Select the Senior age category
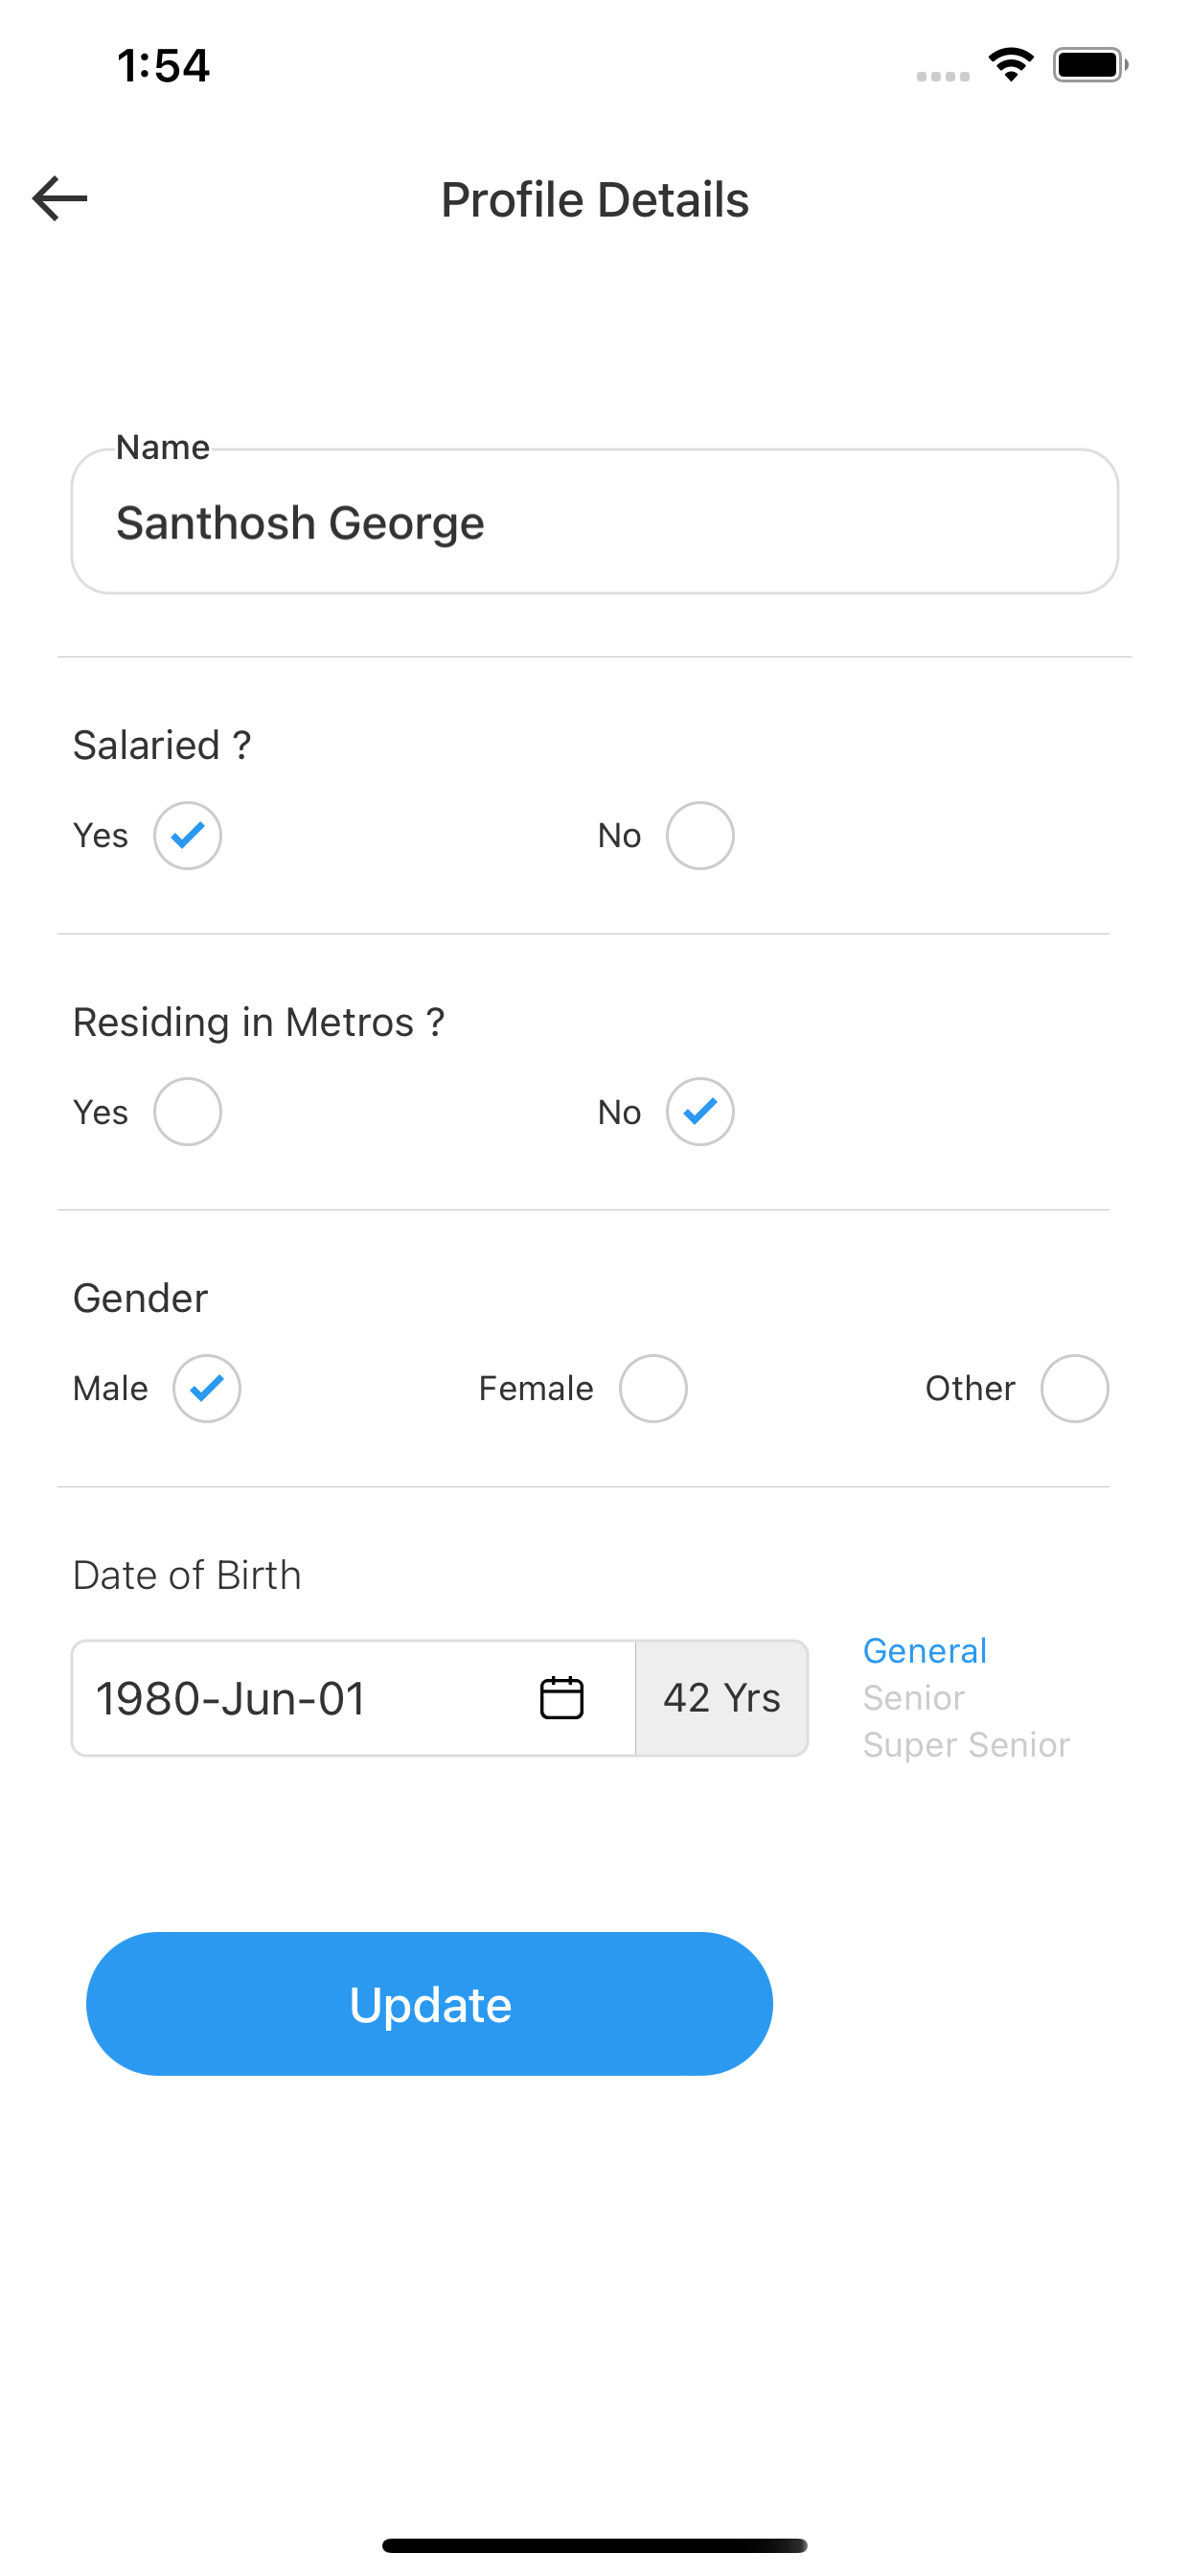This screenshot has width=1190, height=2576. pos(914,1697)
